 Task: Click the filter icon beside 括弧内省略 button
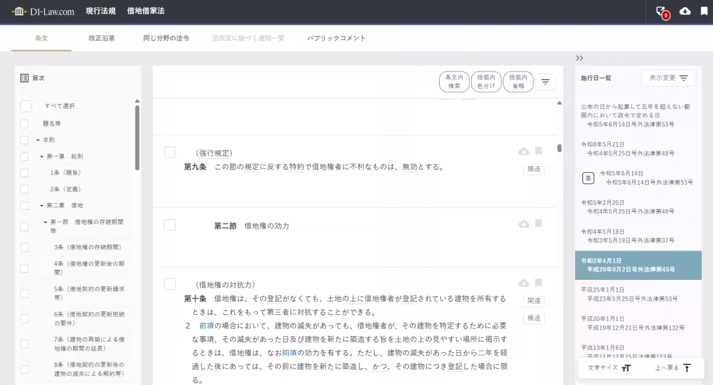(545, 81)
